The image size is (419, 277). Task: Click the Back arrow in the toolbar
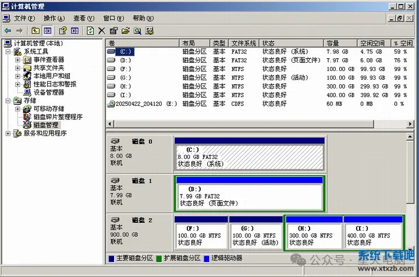[x=8, y=30]
